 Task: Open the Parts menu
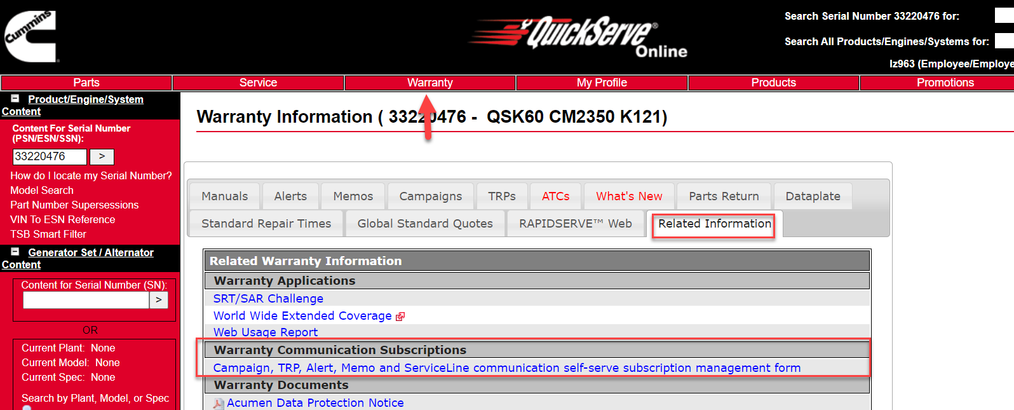(x=86, y=83)
